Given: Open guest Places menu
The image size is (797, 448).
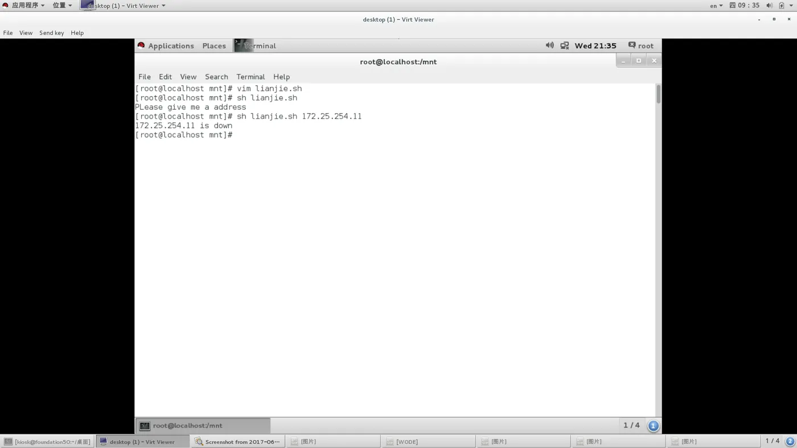Looking at the screenshot, I should click(214, 45).
